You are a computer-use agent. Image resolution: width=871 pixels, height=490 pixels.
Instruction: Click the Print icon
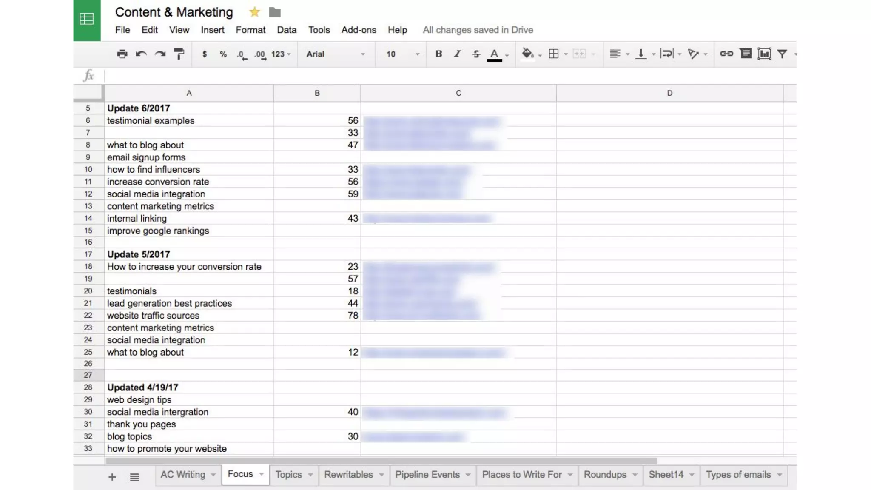pyautogui.click(x=122, y=54)
